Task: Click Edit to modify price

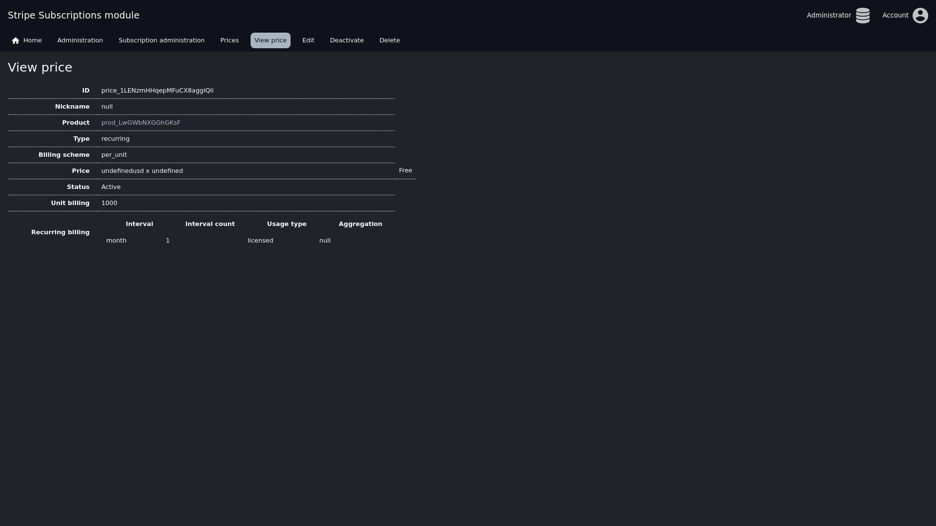Action: coord(308,40)
